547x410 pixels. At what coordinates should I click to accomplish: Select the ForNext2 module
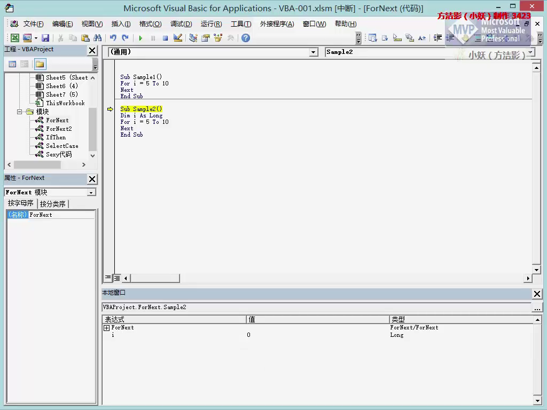click(x=59, y=129)
